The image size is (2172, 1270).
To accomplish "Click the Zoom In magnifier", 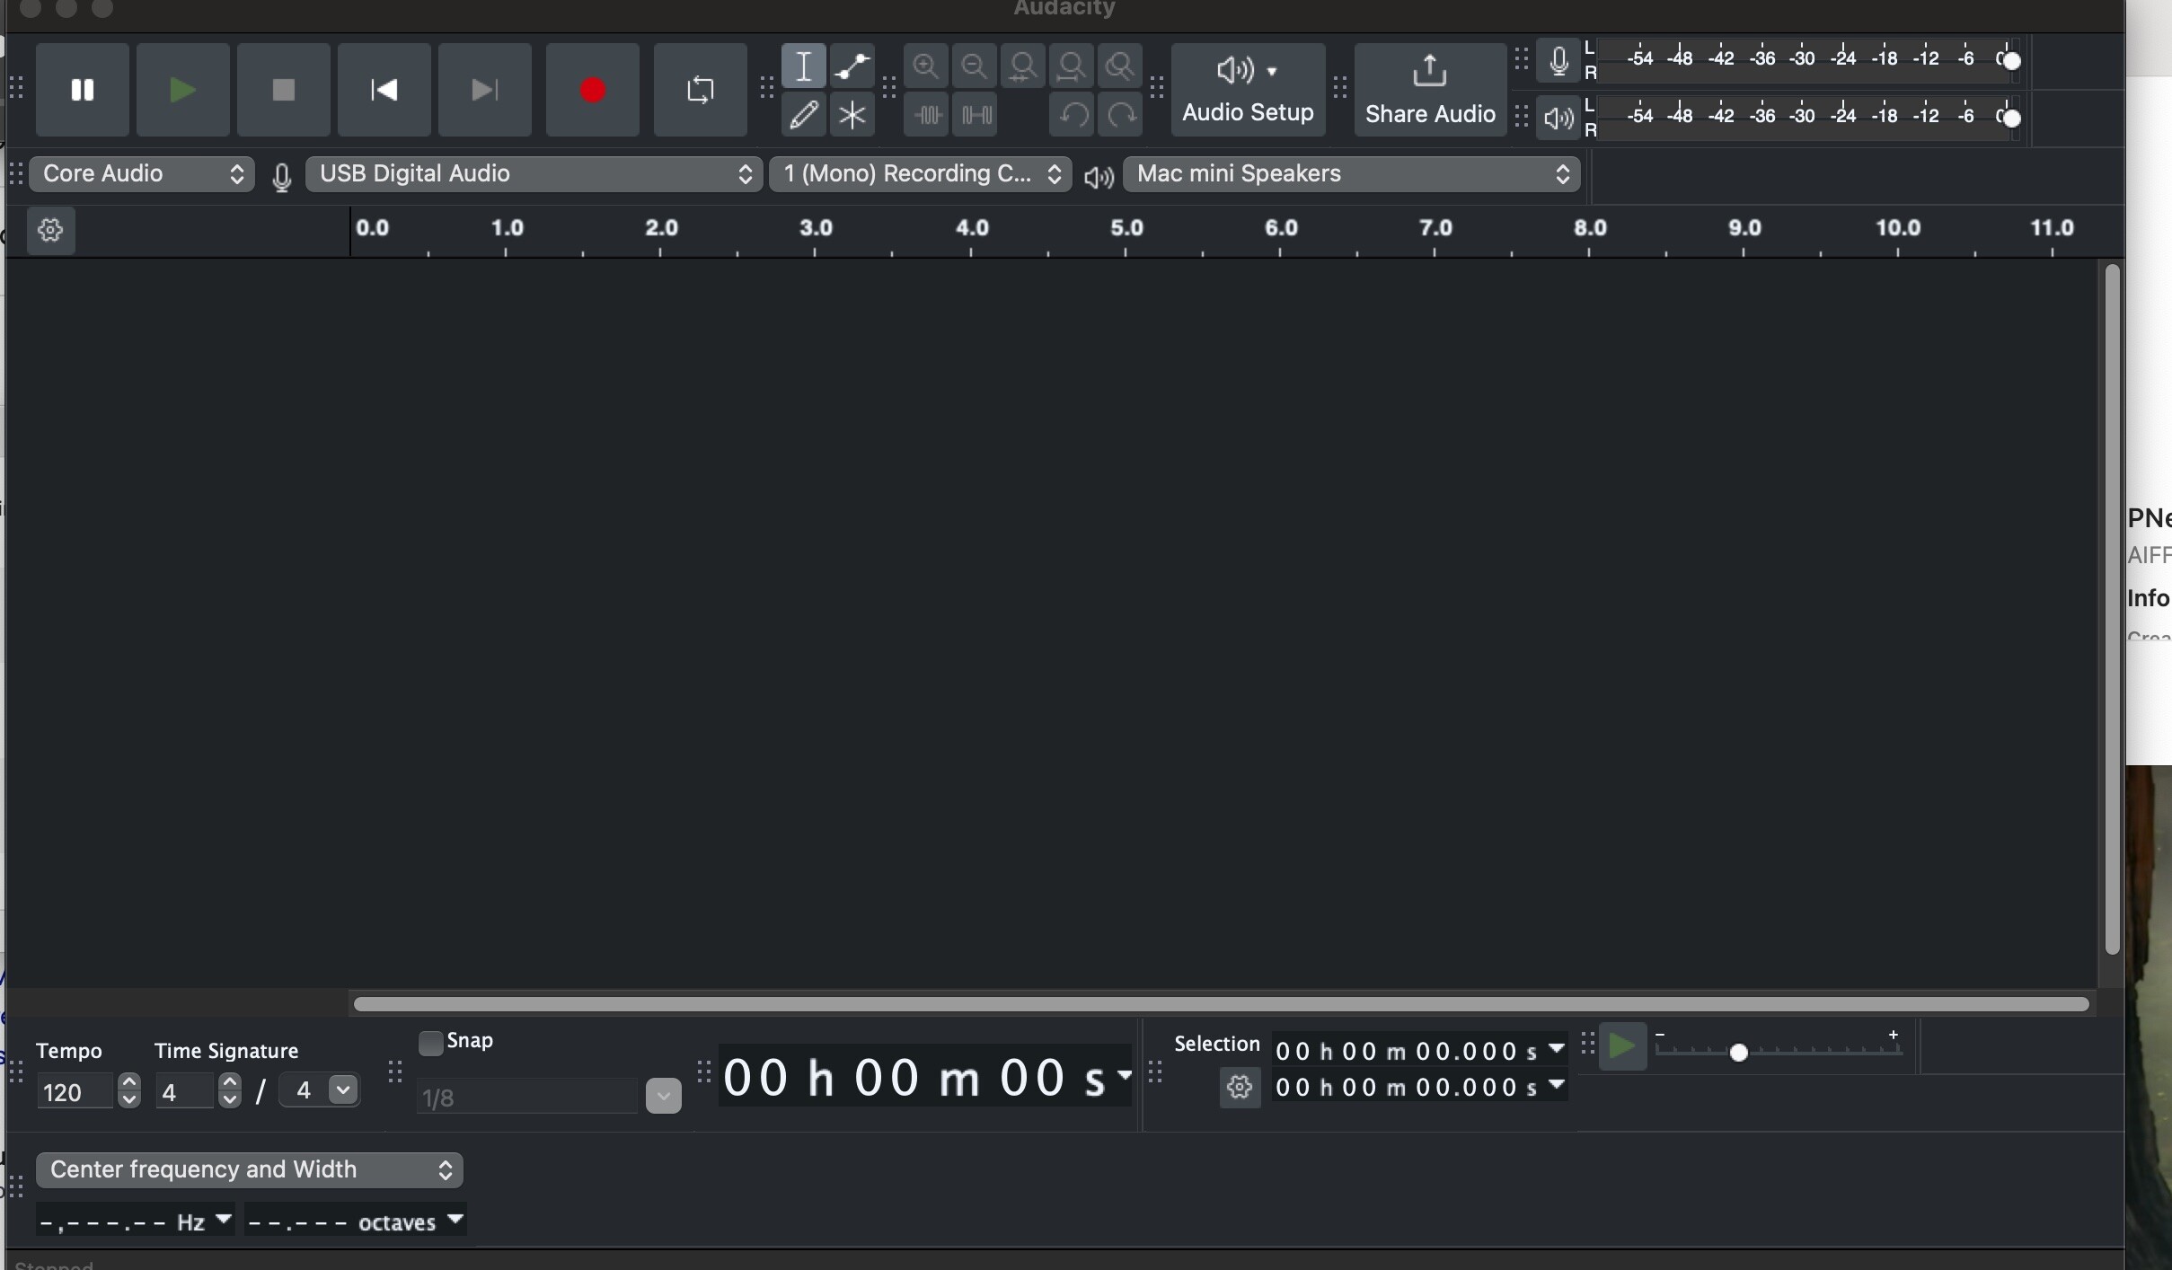I will click(x=926, y=66).
